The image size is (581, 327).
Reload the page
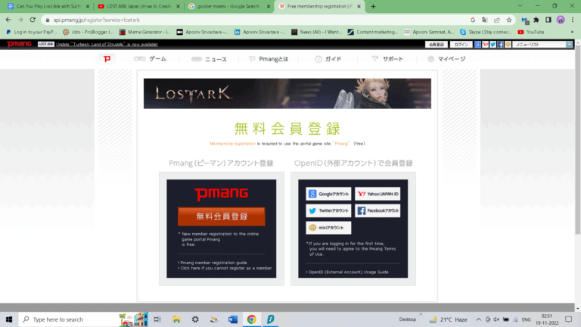pyautogui.click(x=32, y=19)
